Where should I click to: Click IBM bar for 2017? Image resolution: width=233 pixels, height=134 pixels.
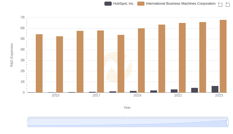pos(100,62)
